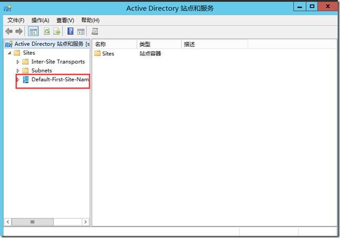Click the tree pane scroll right arrow
Image resolution: width=340 pixels, height=238 pixels.
point(86,222)
